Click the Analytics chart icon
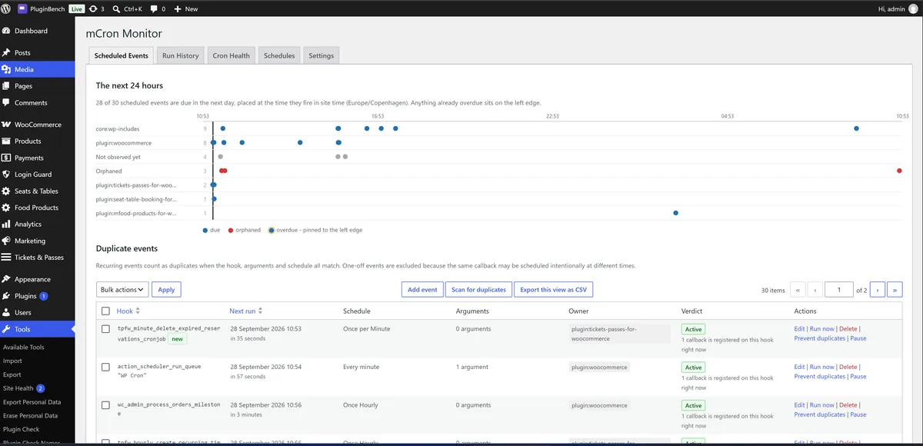This screenshot has height=446, width=923. coord(7,225)
